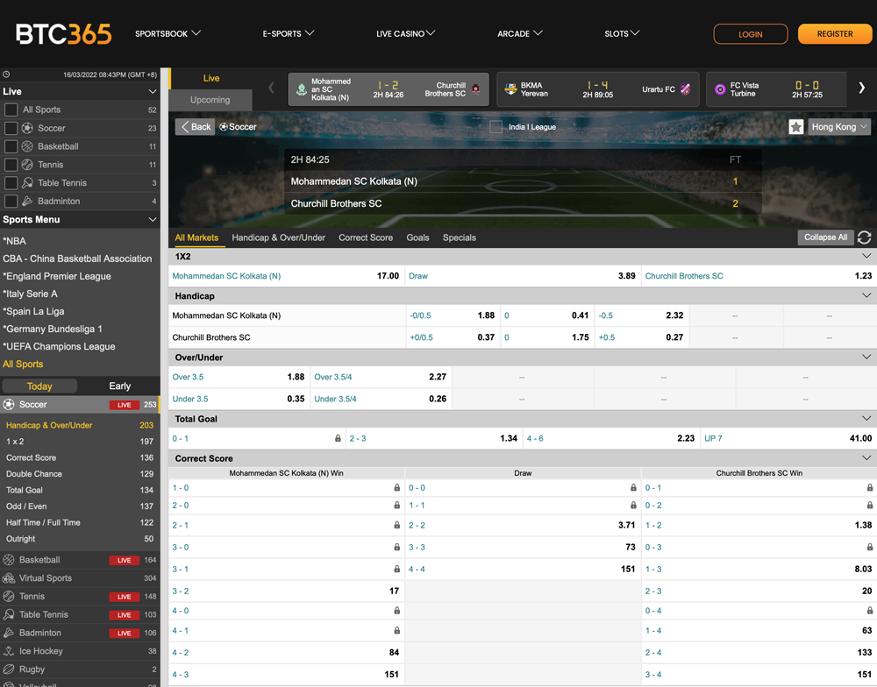Open the Sportsbook dropdown menu

tap(168, 34)
